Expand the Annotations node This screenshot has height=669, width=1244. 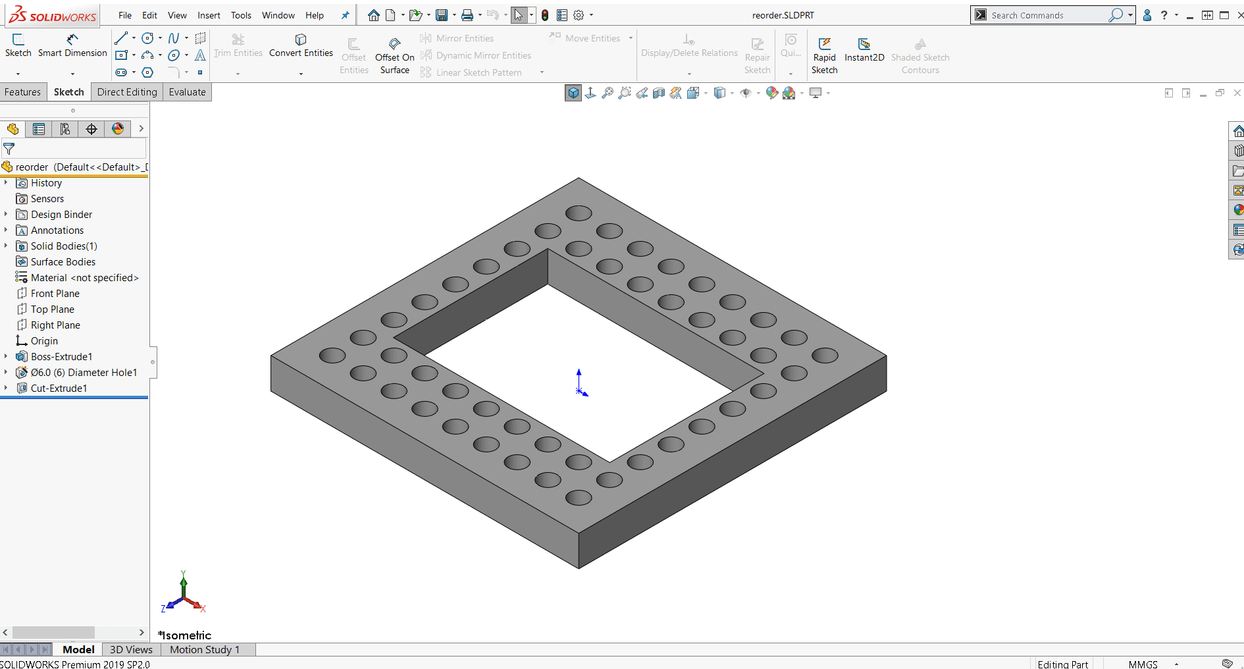6,230
